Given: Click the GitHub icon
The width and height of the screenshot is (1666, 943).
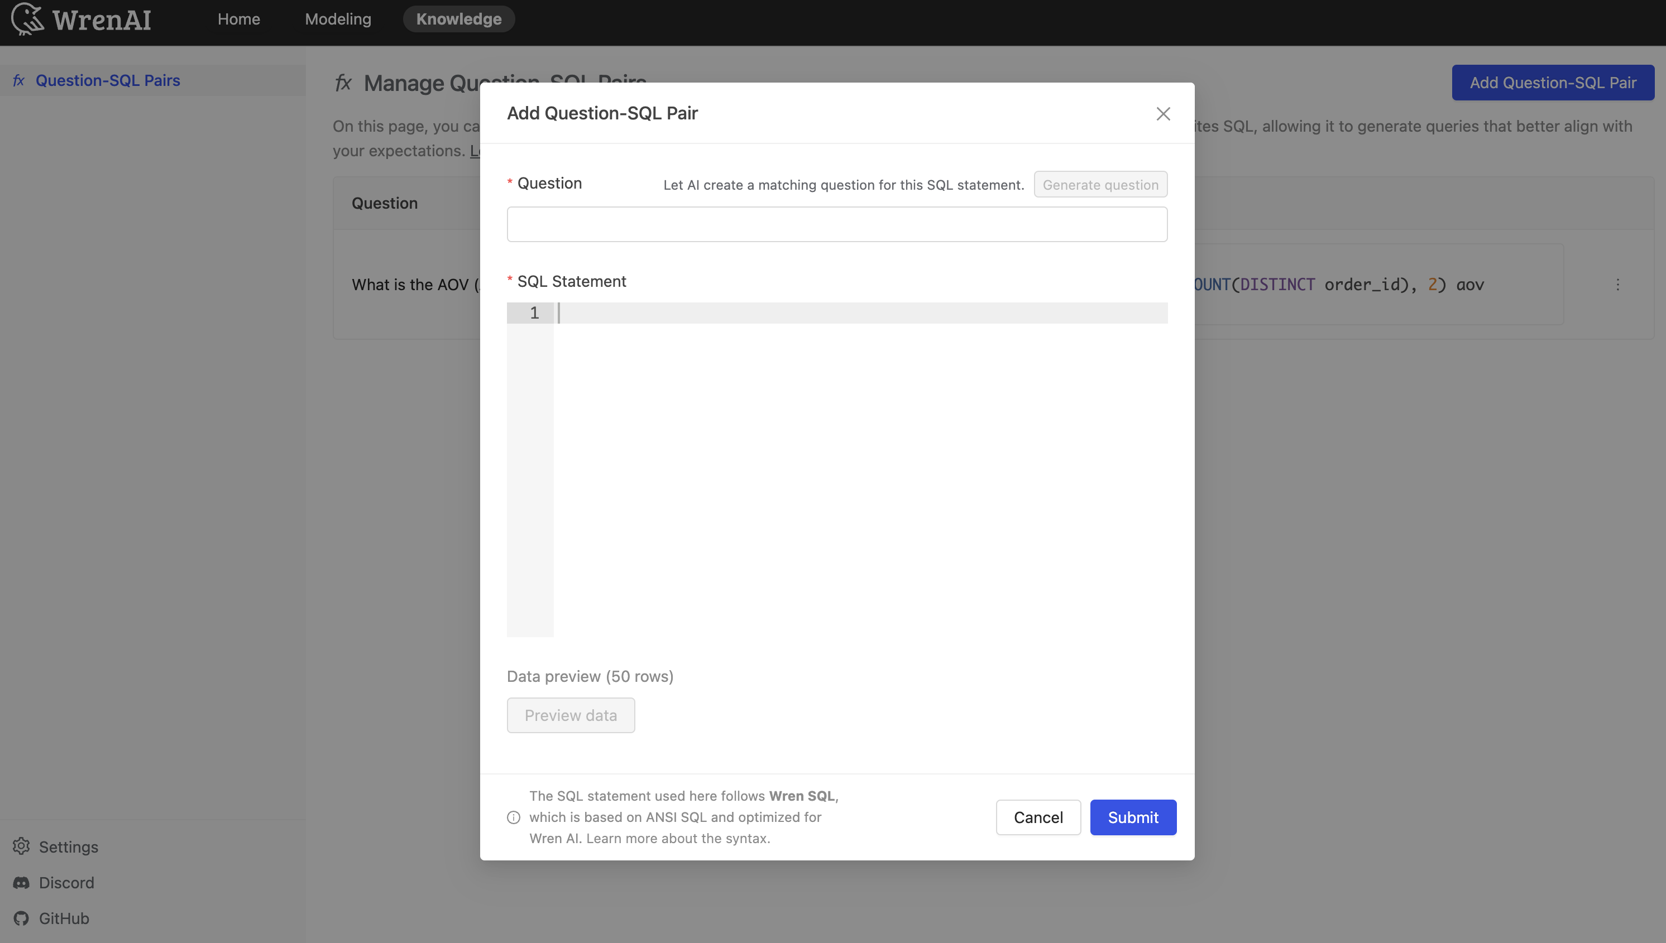Looking at the screenshot, I should [21, 918].
